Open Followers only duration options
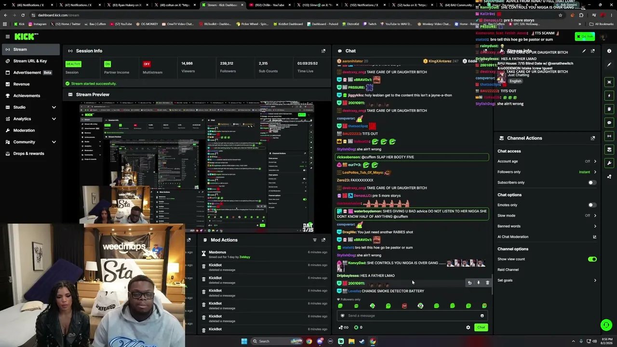The image size is (617, 347). coord(547,172)
